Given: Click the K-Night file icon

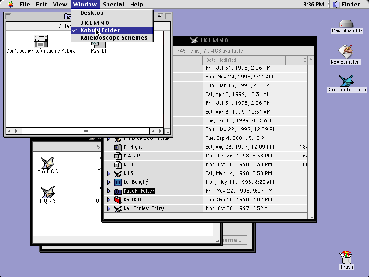Looking at the screenshot, I should 118,147.
